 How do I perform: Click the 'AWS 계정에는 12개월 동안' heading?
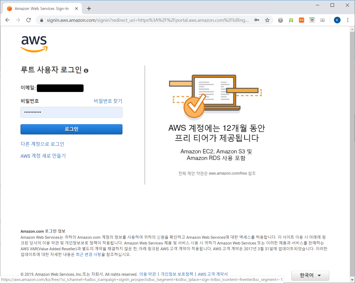tap(217, 128)
